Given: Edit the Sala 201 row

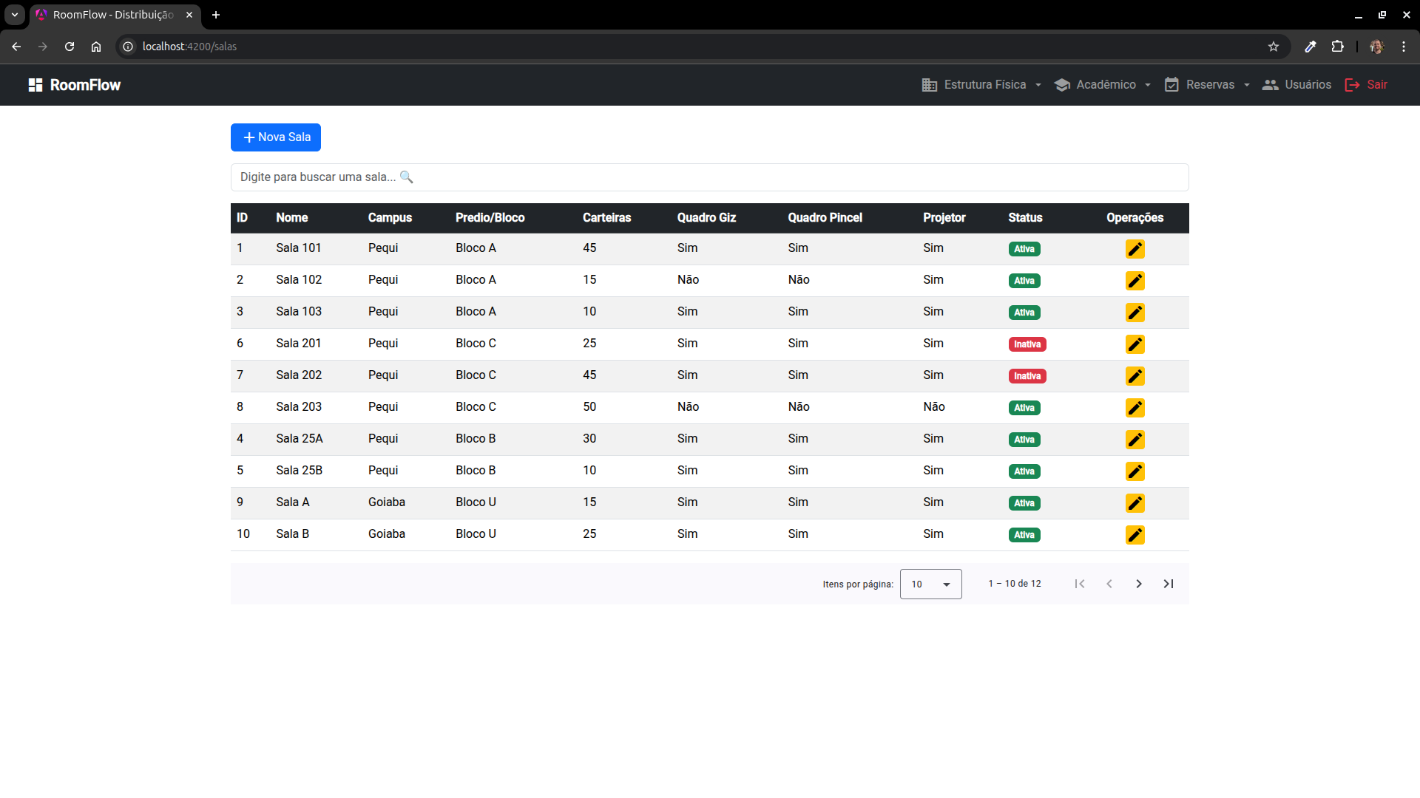Looking at the screenshot, I should pyautogui.click(x=1135, y=344).
